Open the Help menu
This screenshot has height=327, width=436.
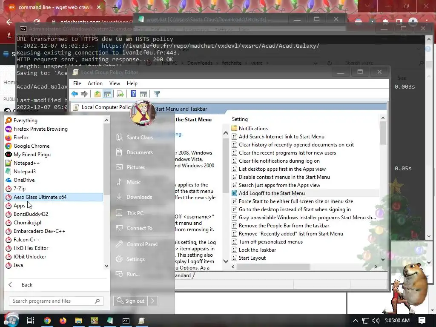click(132, 83)
